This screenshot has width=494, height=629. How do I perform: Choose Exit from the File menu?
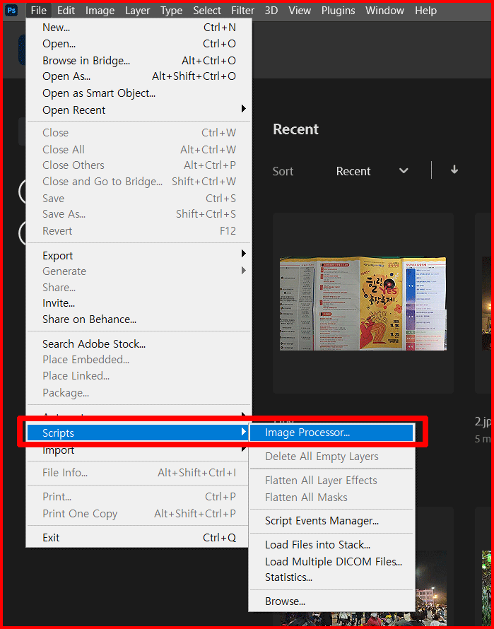139,538
